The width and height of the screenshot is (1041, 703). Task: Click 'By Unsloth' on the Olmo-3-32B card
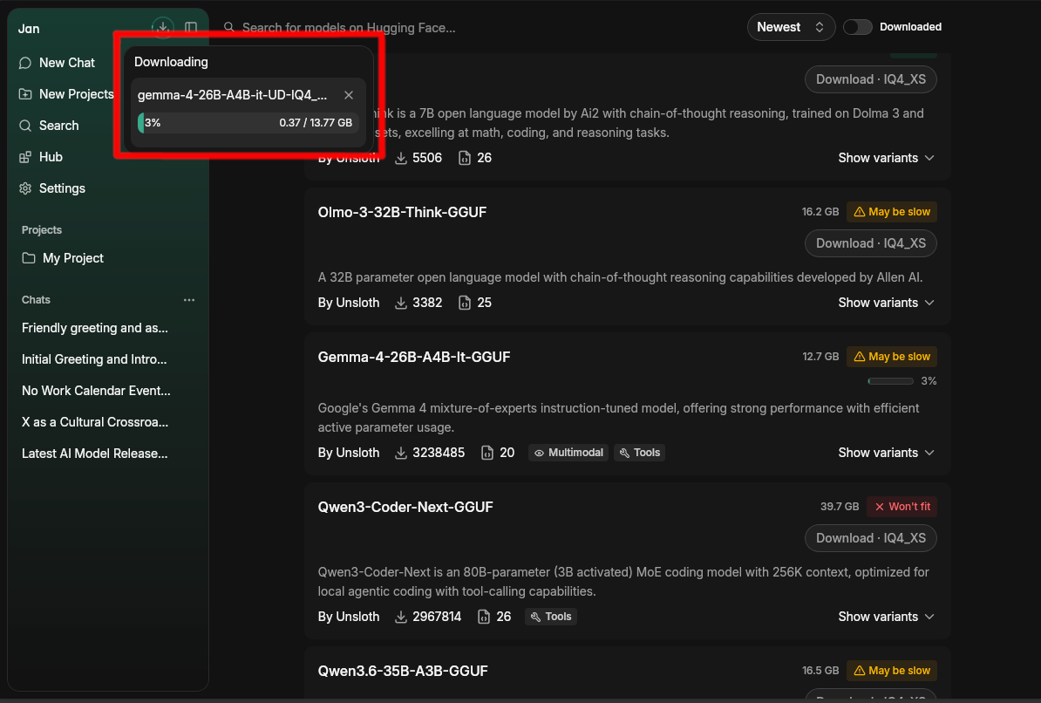pos(349,303)
